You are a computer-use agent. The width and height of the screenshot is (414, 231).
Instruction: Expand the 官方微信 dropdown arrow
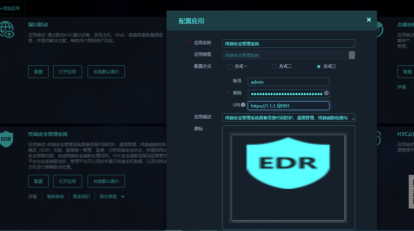(x=123, y=197)
